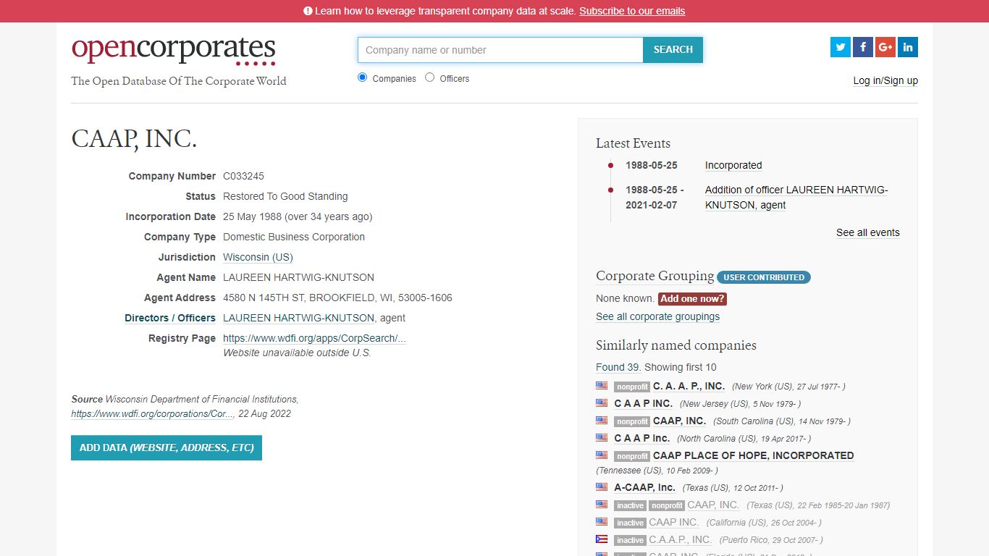The width and height of the screenshot is (989, 556).
Task: Click the SEARCH button
Action: coord(673,50)
